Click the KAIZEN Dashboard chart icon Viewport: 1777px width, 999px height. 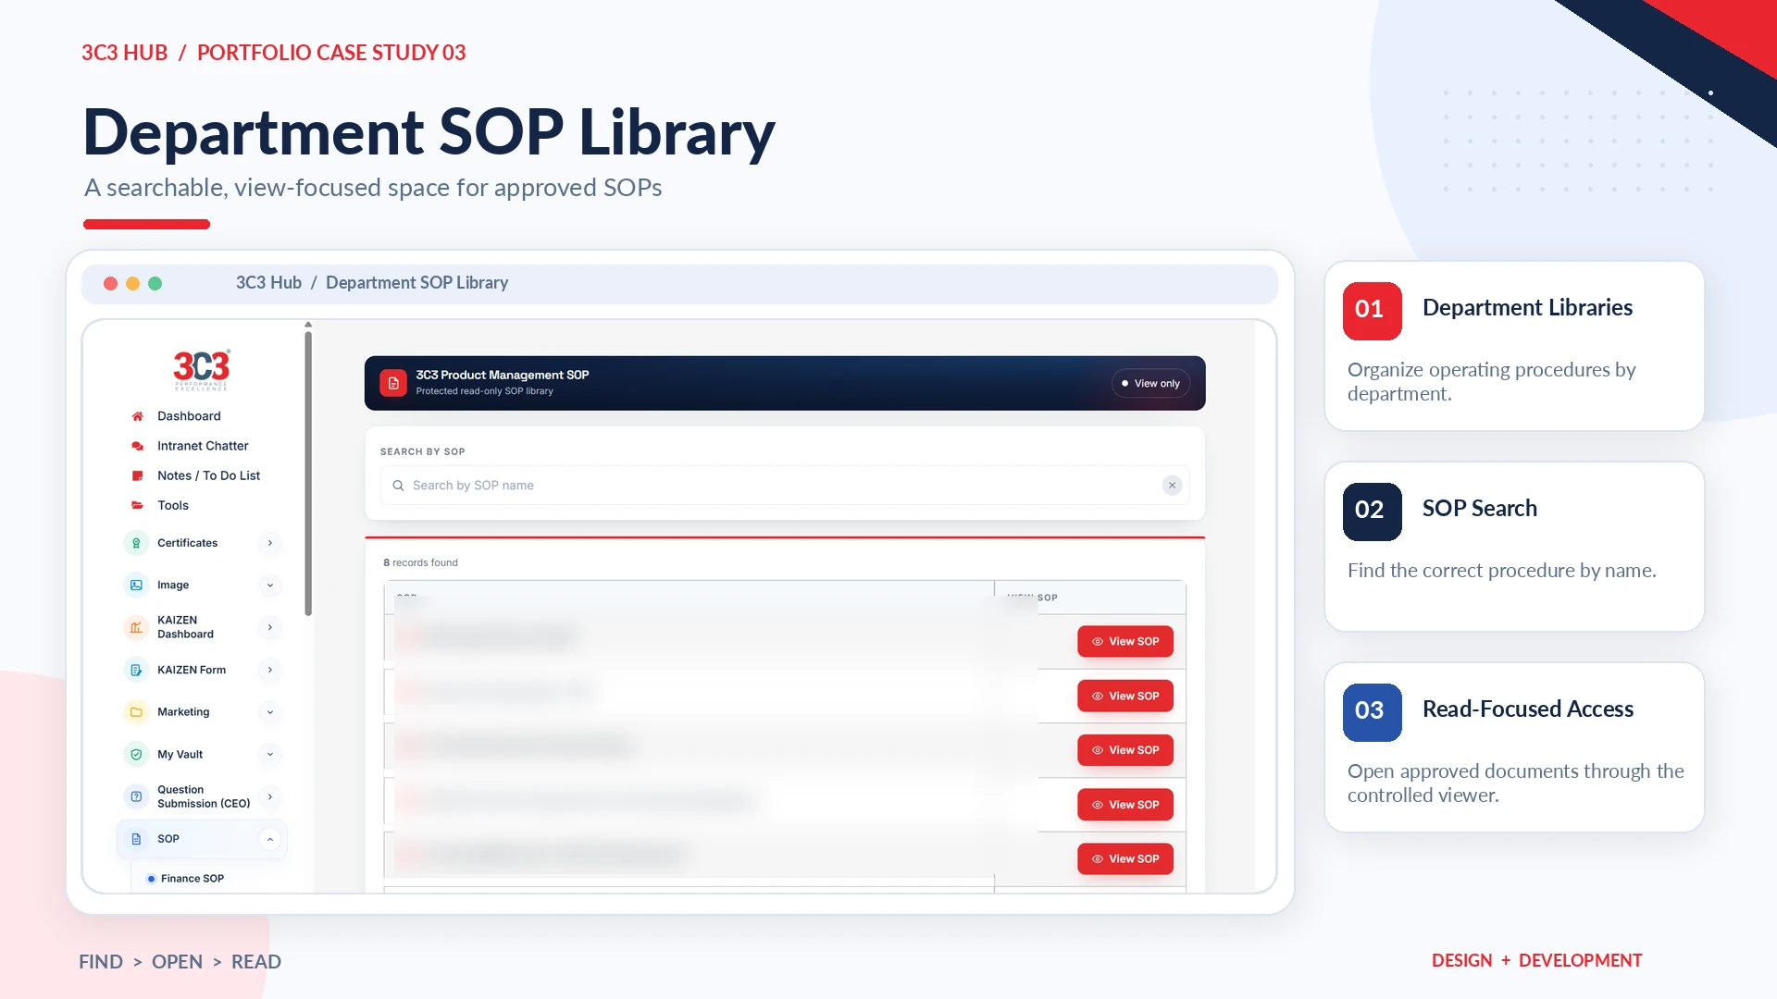click(x=136, y=627)
